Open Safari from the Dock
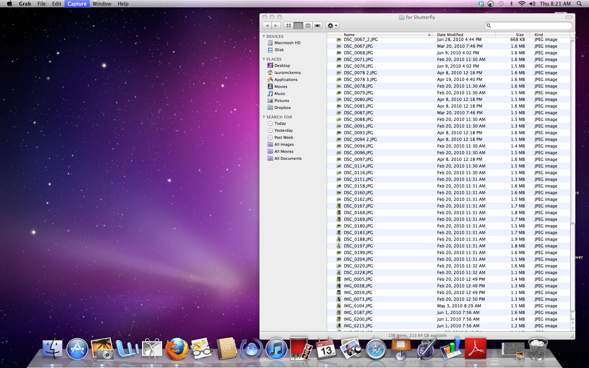 point(376,349)
